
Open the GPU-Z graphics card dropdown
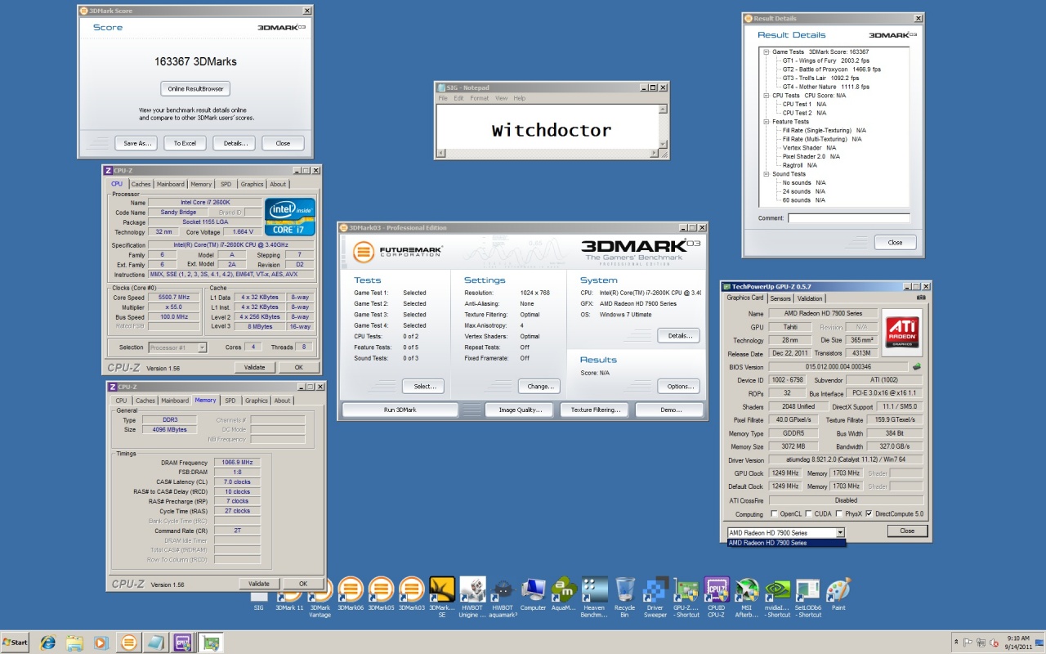[x=840, y=532]
